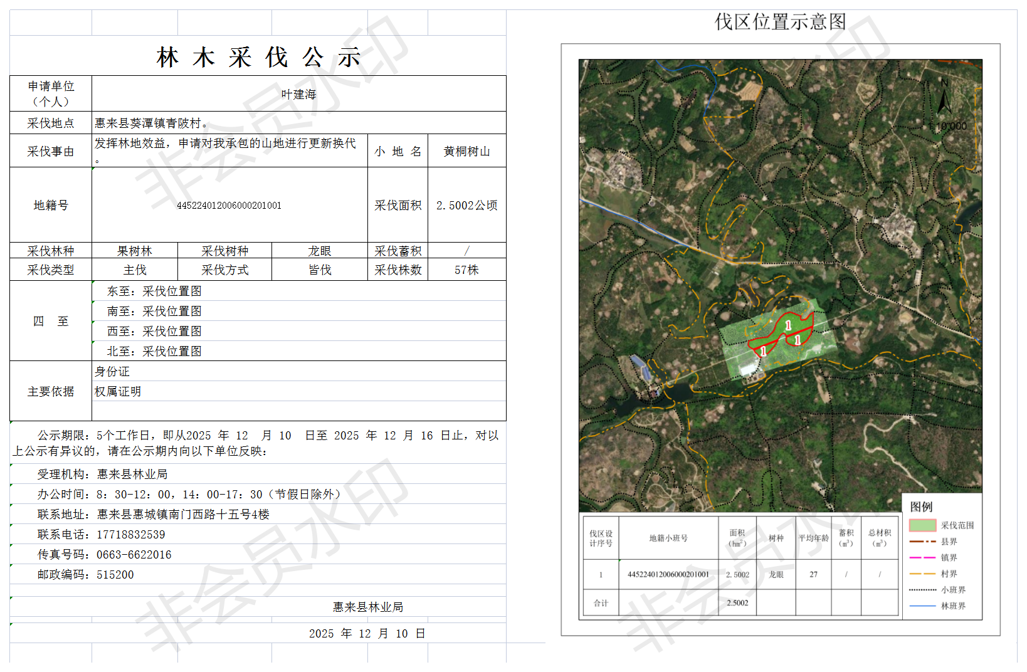Click the green 采伐范围 legend swatch
This screenshot has width=1027, height=672.
(922, 525)
